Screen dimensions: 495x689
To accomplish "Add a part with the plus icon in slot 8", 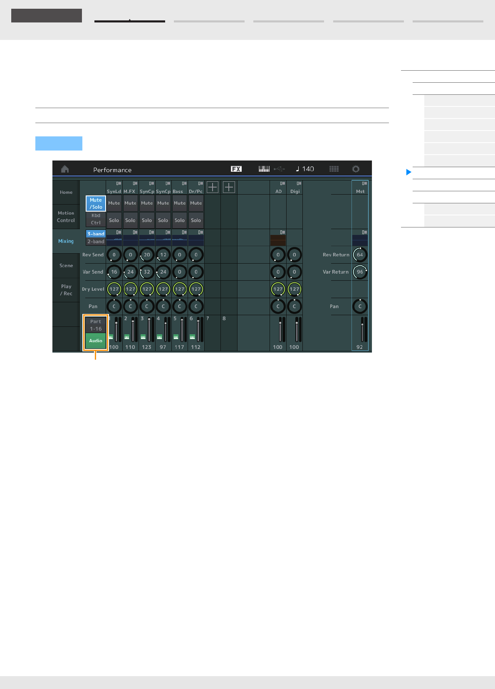I will [x=229, y=187].
